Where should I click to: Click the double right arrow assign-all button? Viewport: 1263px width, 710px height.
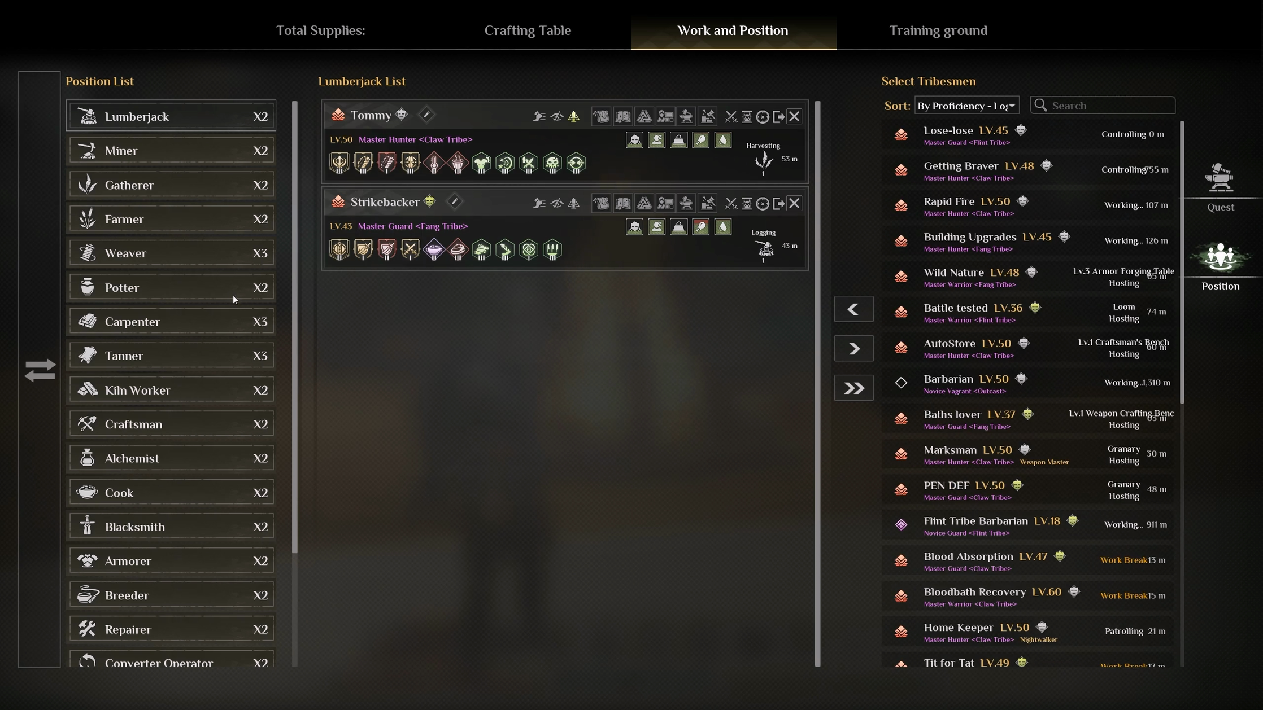point(853,388)
